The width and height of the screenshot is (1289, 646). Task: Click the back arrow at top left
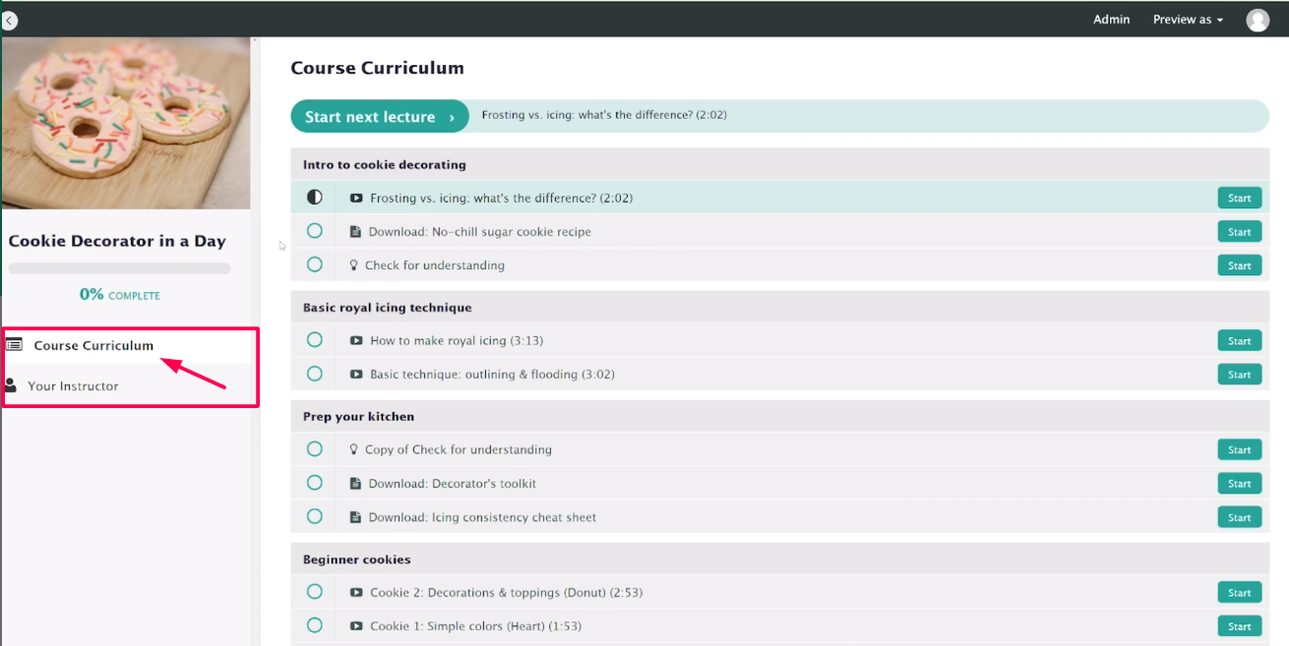coord(9,20)
